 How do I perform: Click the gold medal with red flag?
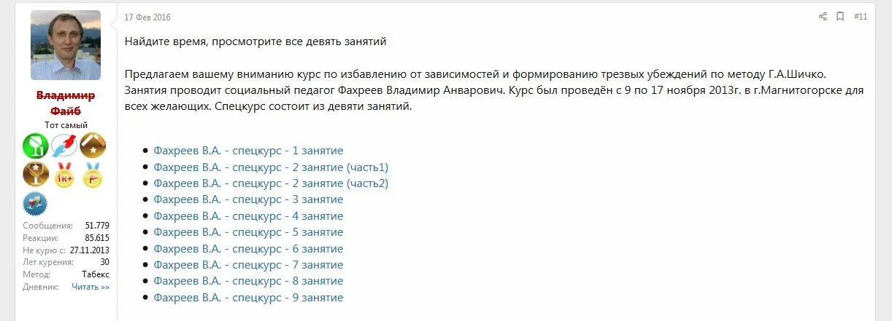coord(93,175)
